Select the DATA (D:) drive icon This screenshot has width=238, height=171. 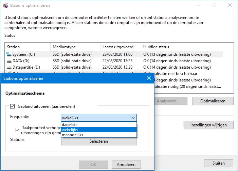pyautogui.click(x=9, y=61)
